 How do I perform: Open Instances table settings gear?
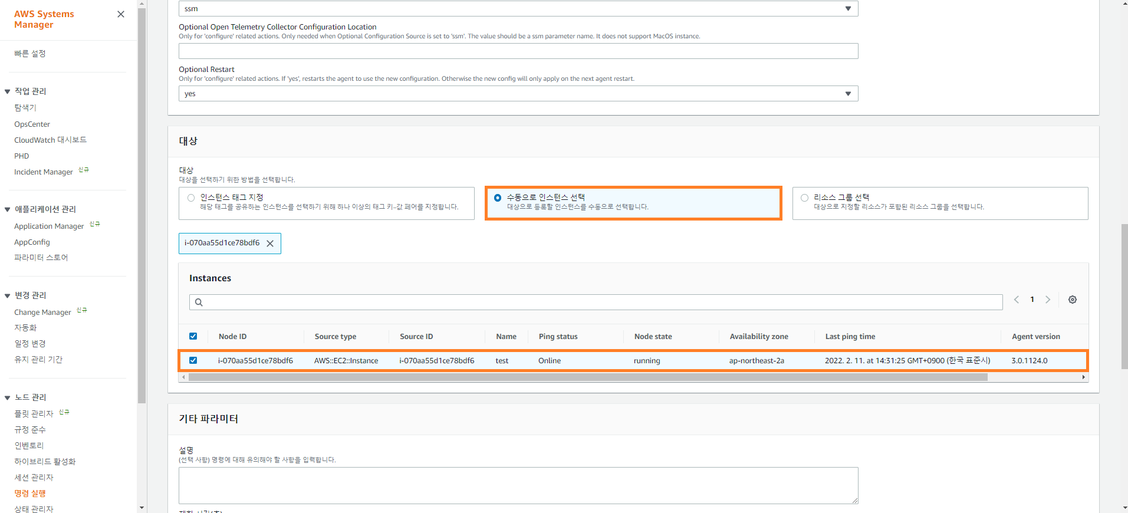click(1073, 300)
